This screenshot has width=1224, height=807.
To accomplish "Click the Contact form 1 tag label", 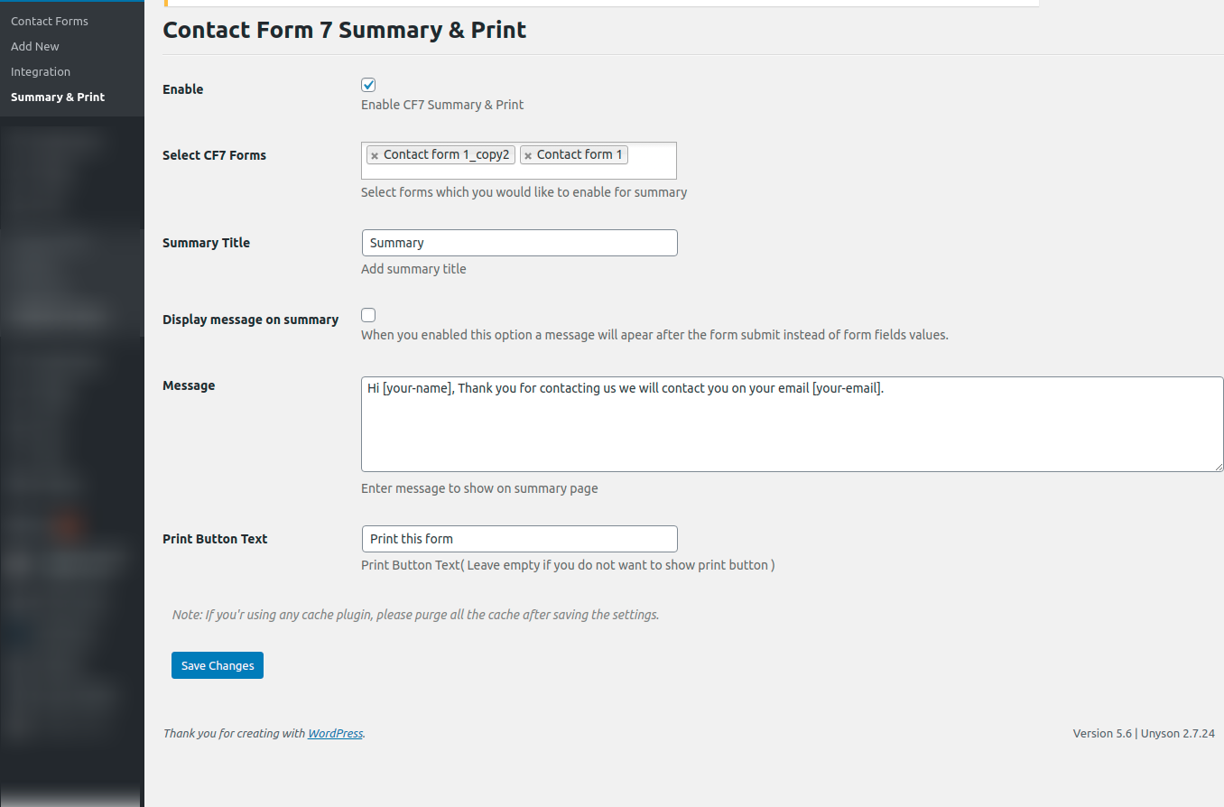I will pos(580,155).
